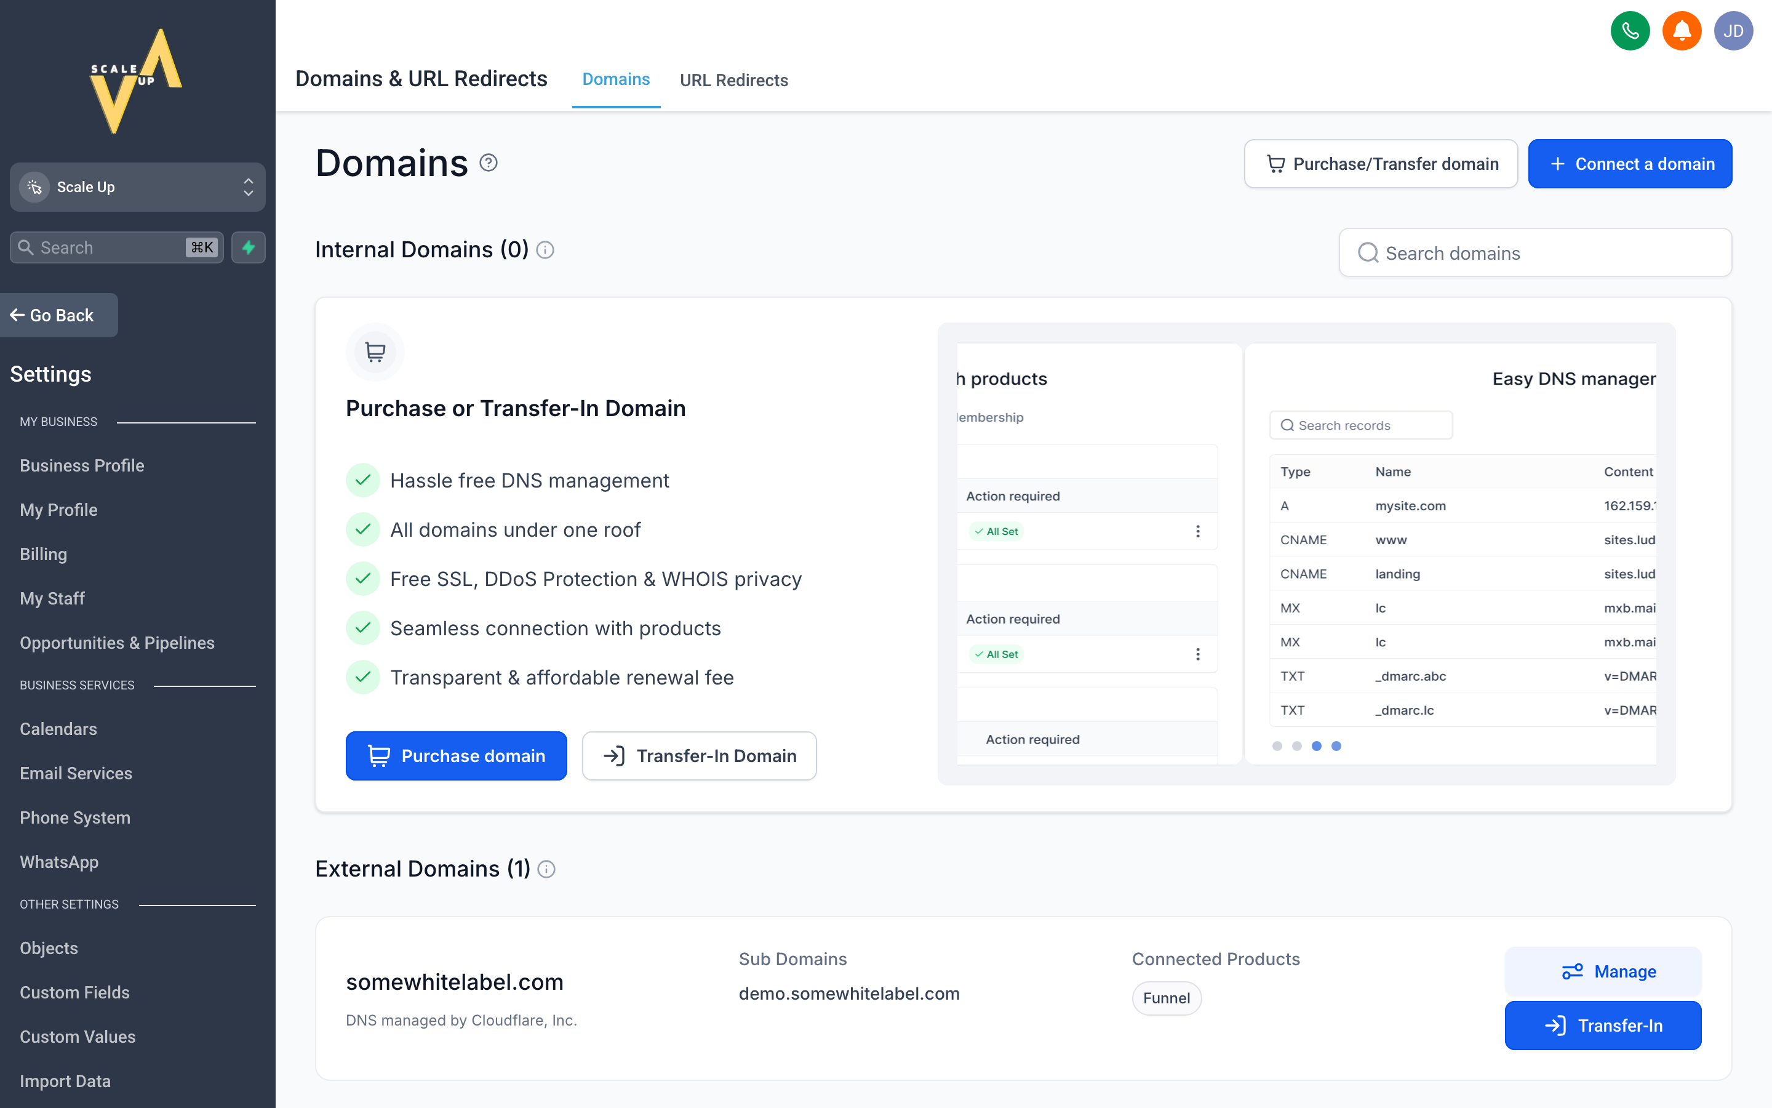Open Import Data settings
The height and width of the screenshot is (1108, 1772).
point(65,1081)
